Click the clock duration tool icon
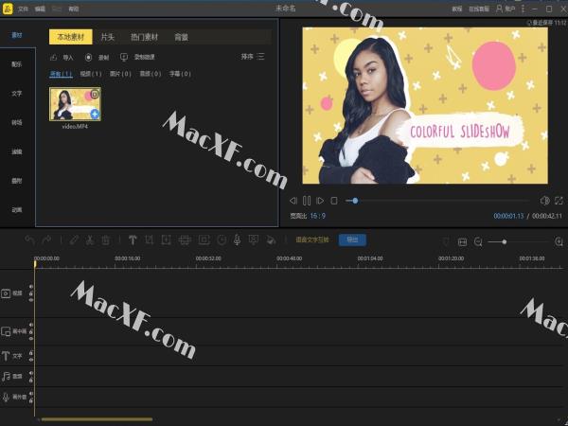Viewport: 568px width, 426px height. pyautogui.click(x=222, y=240)
